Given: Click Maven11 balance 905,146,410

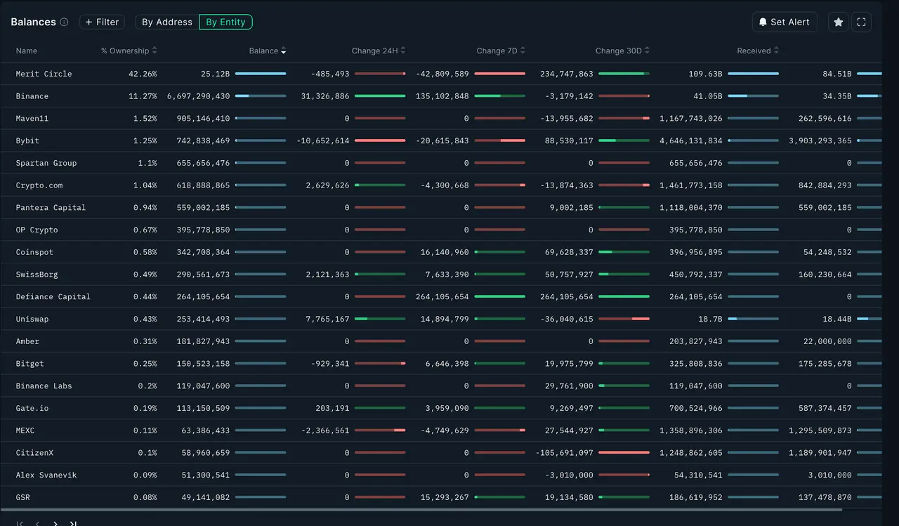Looking at the screenshot, I should [203, 119].
